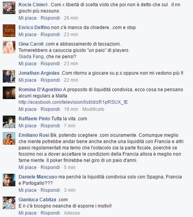Viewport: 193px width, 217px height.
Task: Click Gianluca Cabitza's profile picture
Action: pos(9,203)
